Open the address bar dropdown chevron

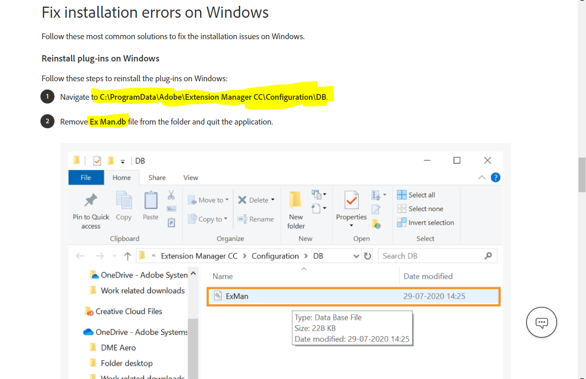click(x=356, y=256)
